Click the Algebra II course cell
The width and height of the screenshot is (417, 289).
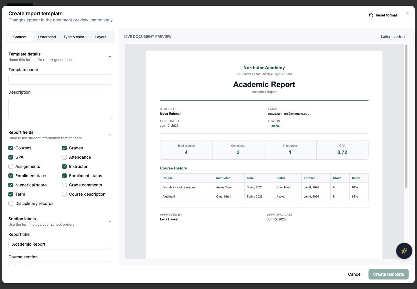(x=187, y=197)
